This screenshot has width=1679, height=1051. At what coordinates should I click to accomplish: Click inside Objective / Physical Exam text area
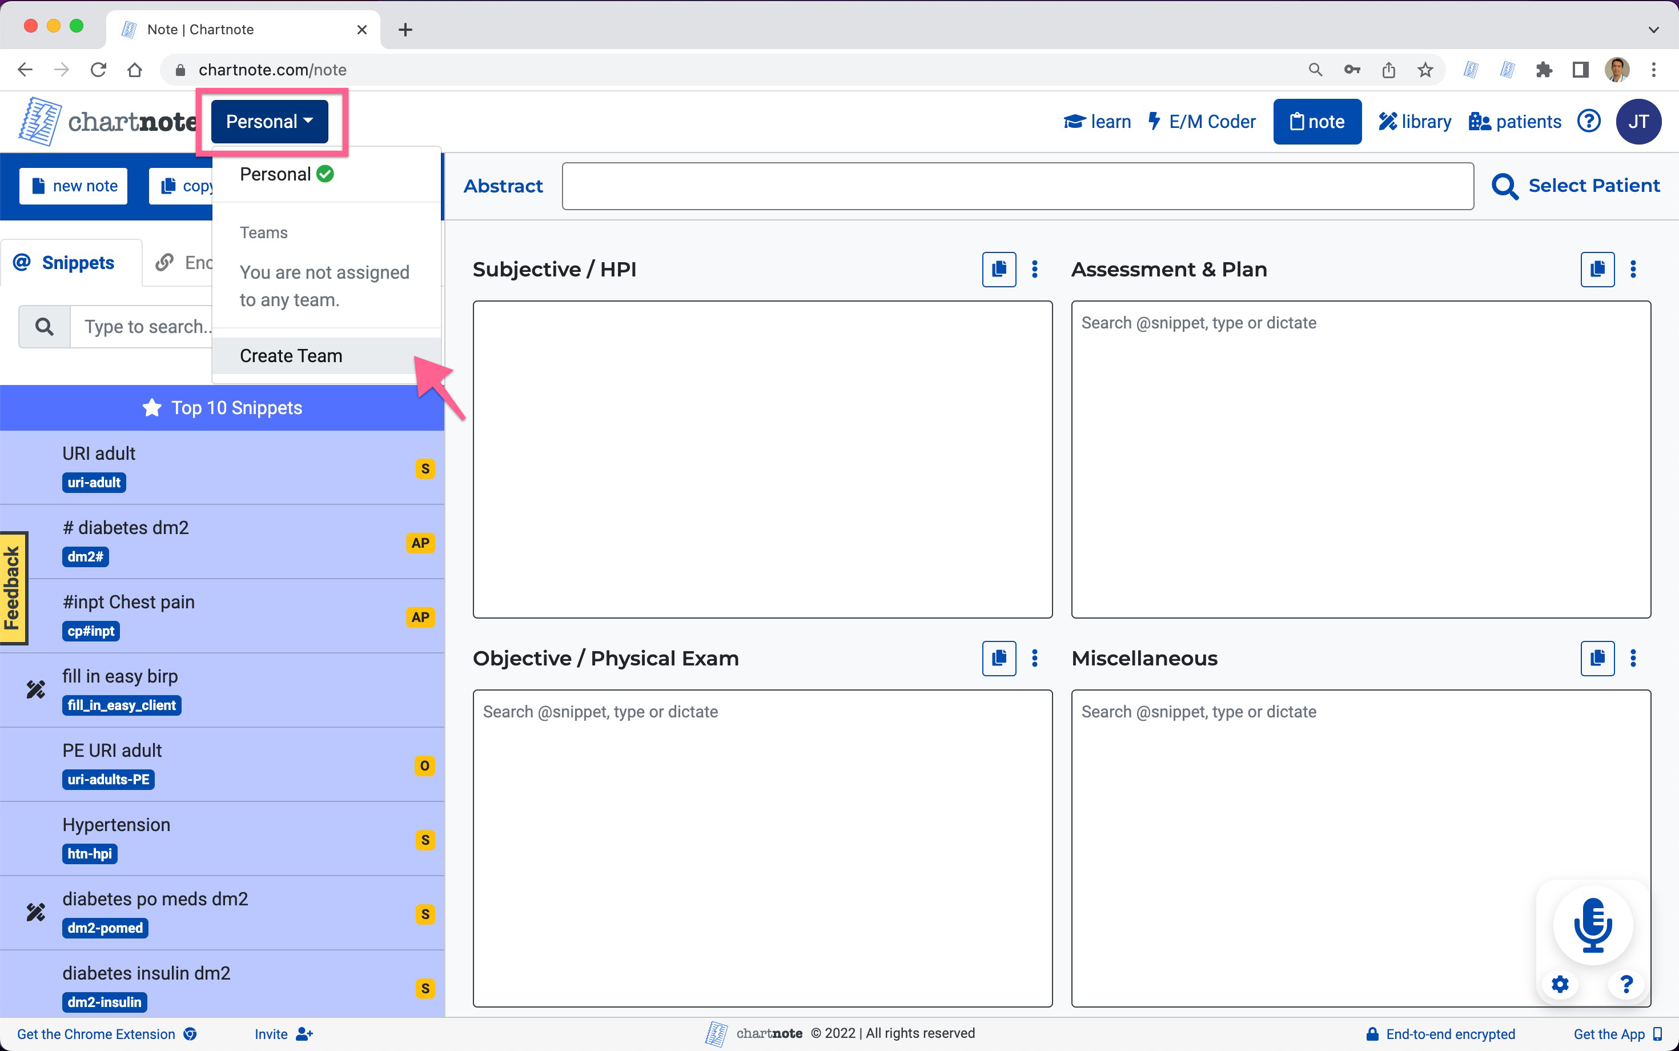[x=762, y=848]
